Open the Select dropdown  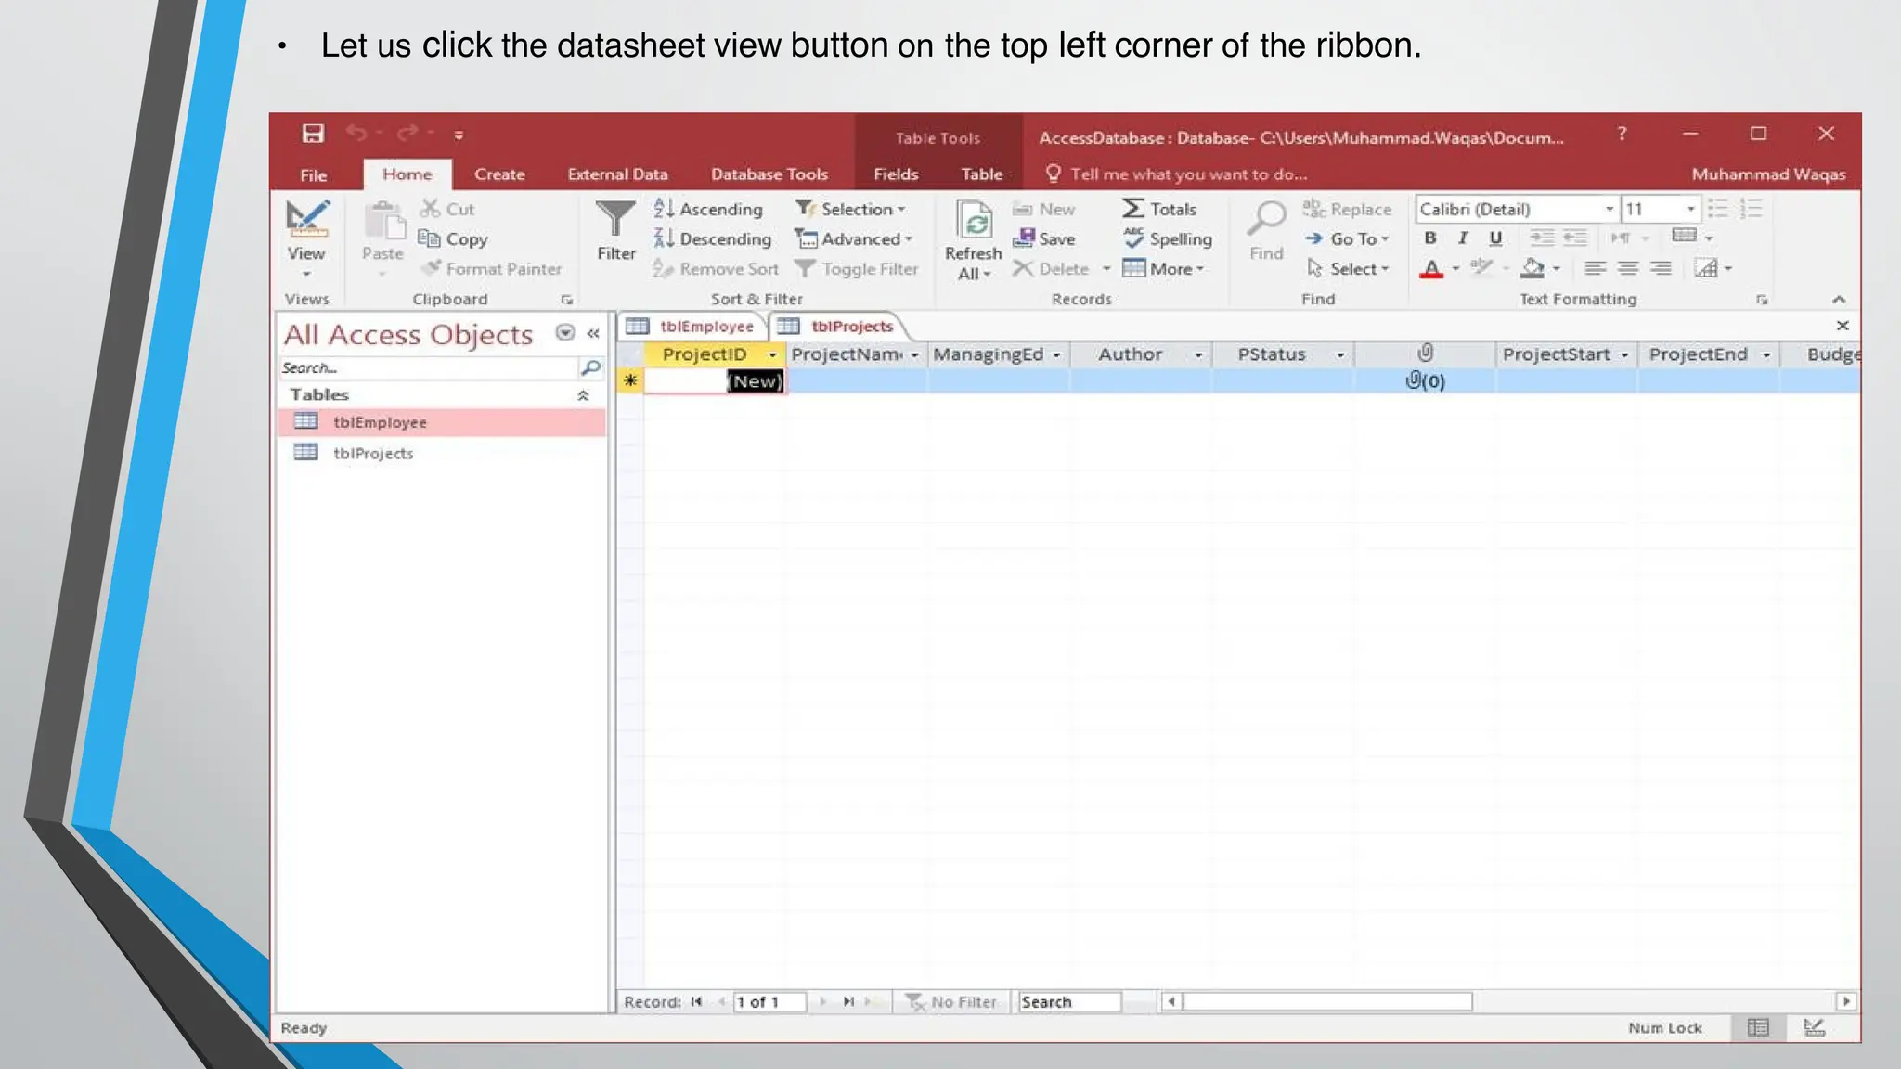tap(1349, 268)
